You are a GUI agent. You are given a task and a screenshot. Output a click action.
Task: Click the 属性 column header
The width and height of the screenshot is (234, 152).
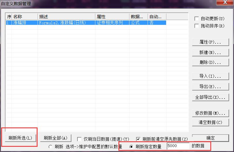tap(112, 16)
